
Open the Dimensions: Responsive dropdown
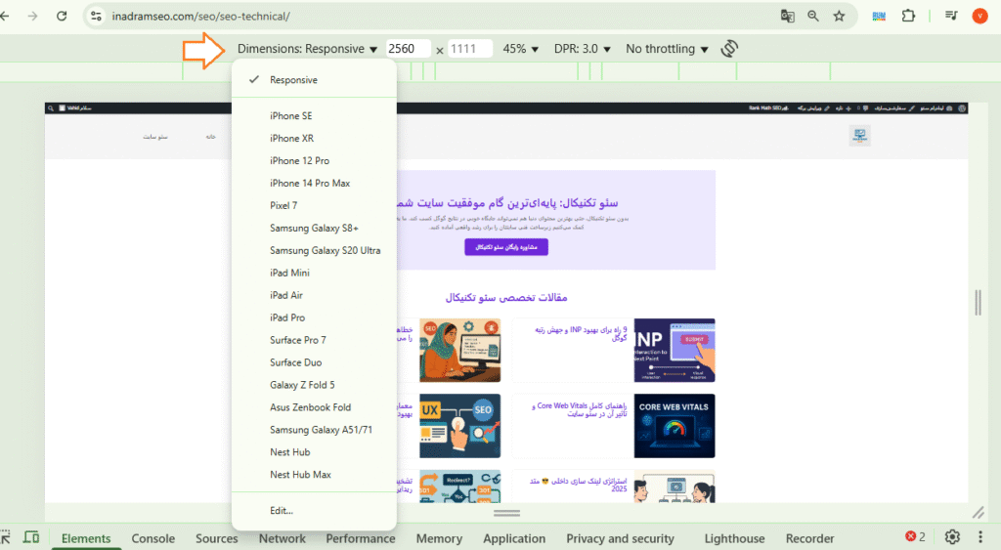point(307,49)
